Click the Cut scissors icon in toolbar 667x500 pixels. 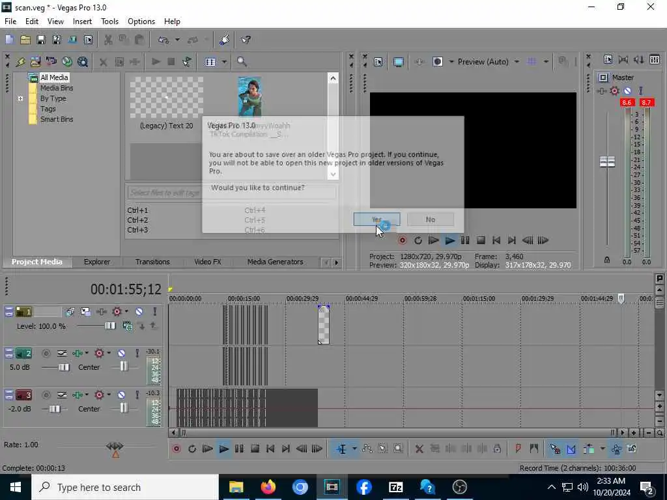point(108,40)
